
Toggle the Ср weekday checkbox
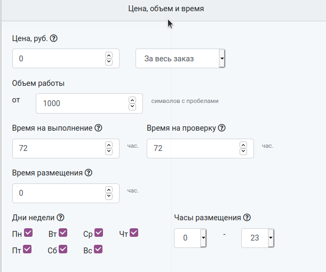99,233
